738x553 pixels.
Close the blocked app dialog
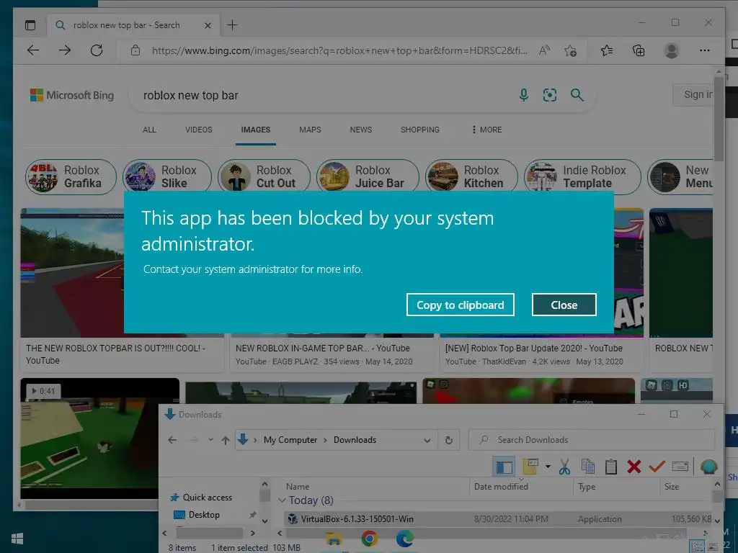click(x=564, y=305)
